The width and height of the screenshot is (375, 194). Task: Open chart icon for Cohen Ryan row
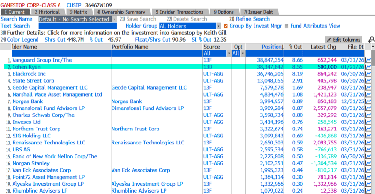pyautogui.click(x=368, y=67)
